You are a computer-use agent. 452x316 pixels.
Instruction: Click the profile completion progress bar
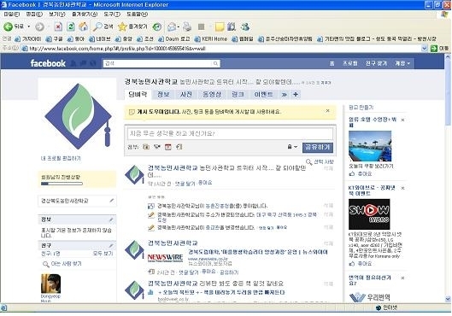point(62,184)
